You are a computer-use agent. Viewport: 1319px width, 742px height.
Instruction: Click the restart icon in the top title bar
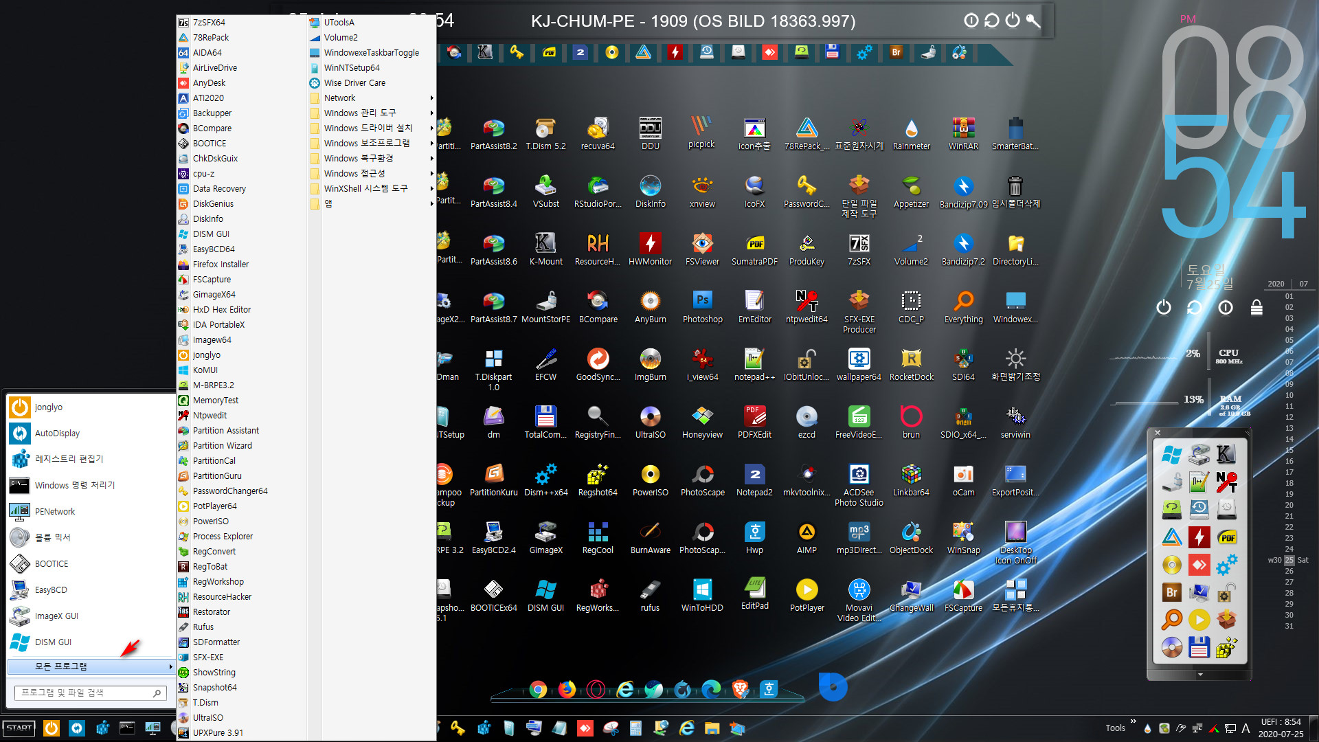(x=991, y=21)
